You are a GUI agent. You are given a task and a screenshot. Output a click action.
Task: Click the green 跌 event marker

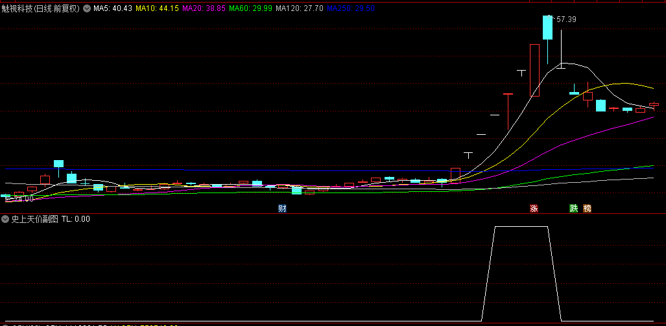click(x=573, y=209)
